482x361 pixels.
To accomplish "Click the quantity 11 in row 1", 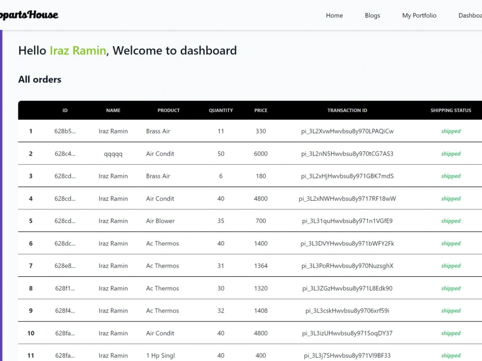I will click(221, 131).
